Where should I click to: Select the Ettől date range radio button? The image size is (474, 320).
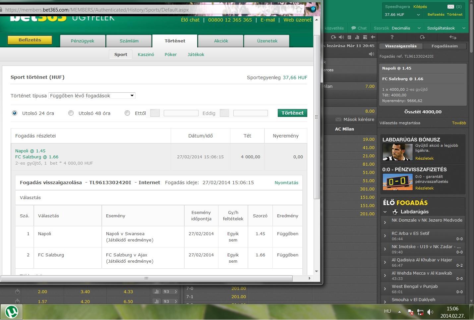127,113
